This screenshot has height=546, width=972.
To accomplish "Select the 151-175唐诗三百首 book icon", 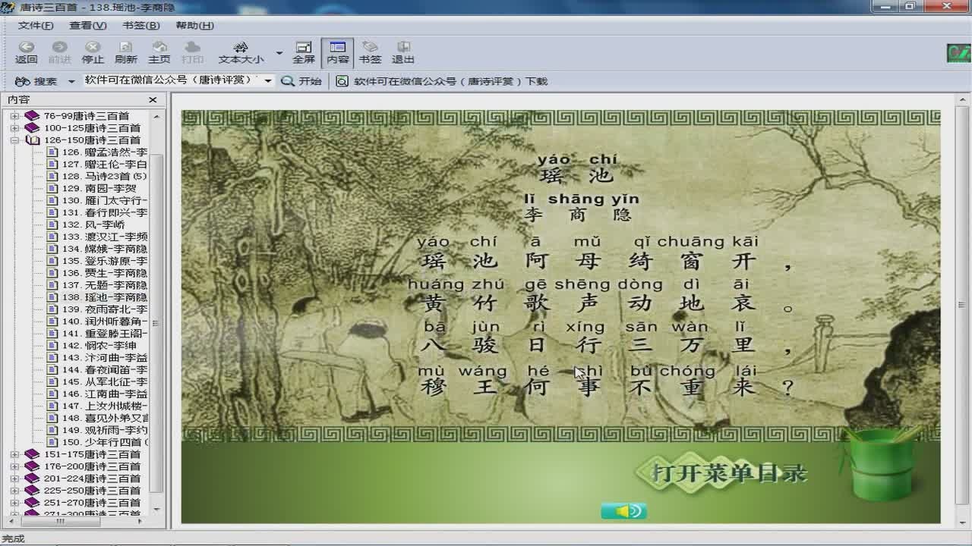I will (32, 454).
